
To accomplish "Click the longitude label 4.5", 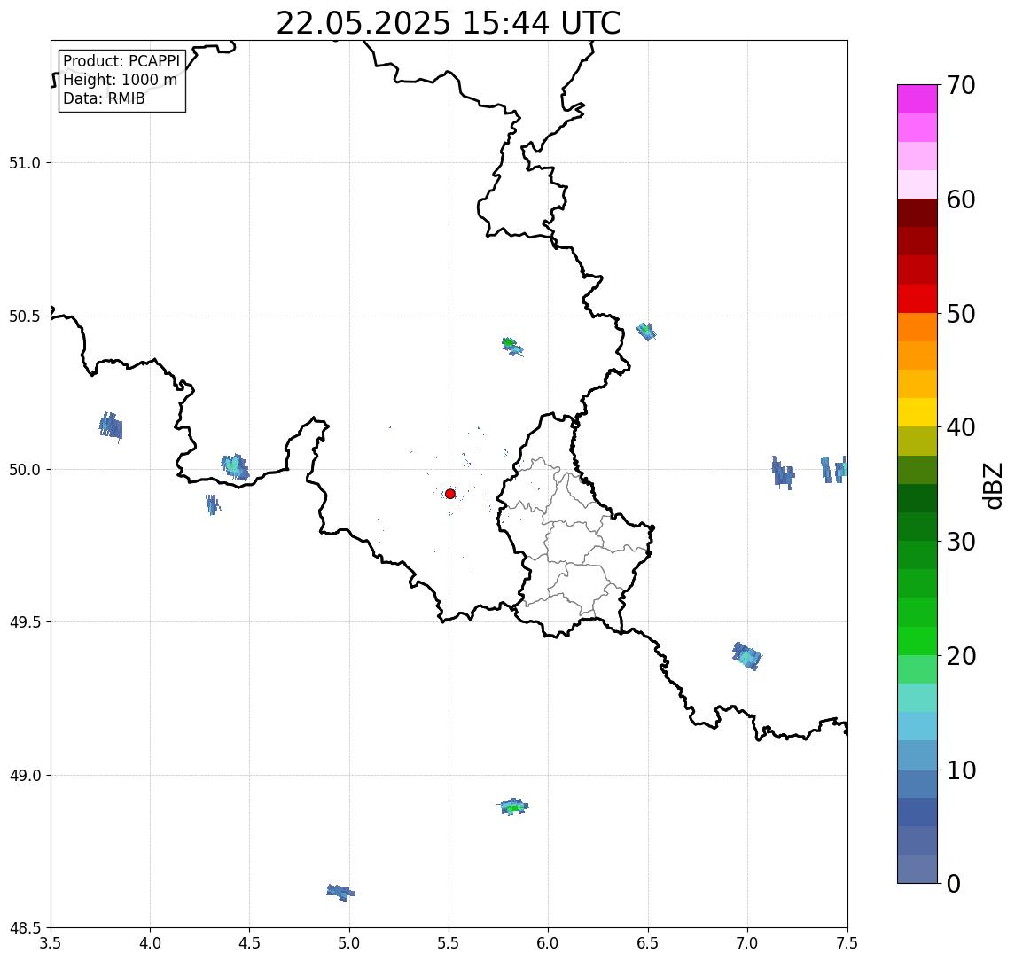I will pyautogui.click(x=250, y=943).
